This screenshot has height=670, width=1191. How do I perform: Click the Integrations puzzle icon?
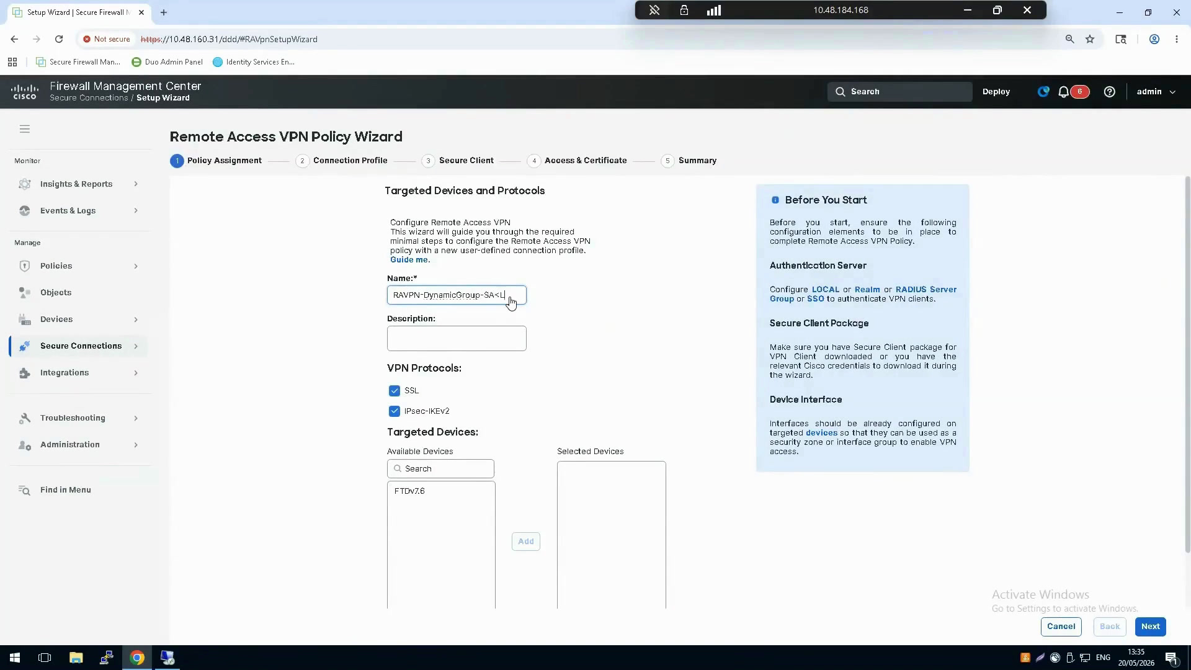click(25, 373)
